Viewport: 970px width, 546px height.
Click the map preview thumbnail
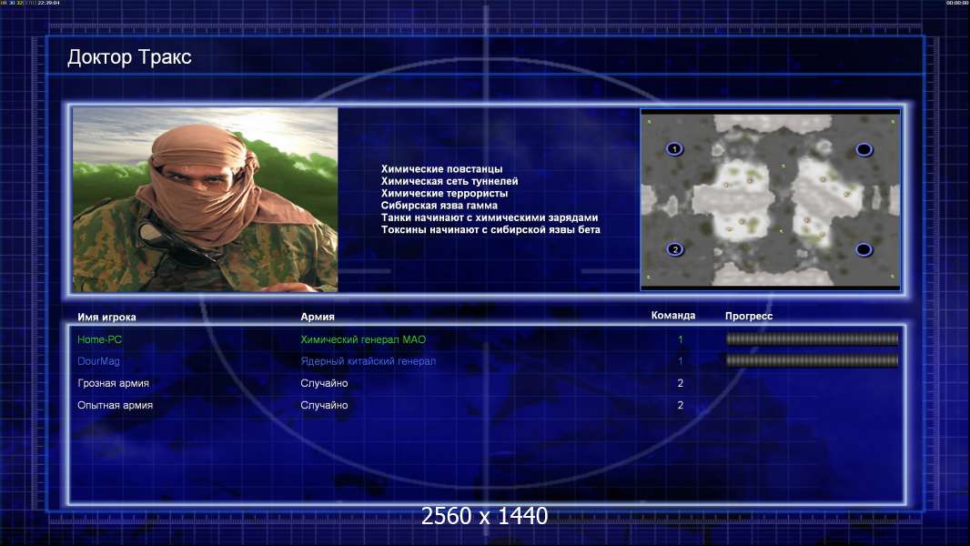(770, 199)
